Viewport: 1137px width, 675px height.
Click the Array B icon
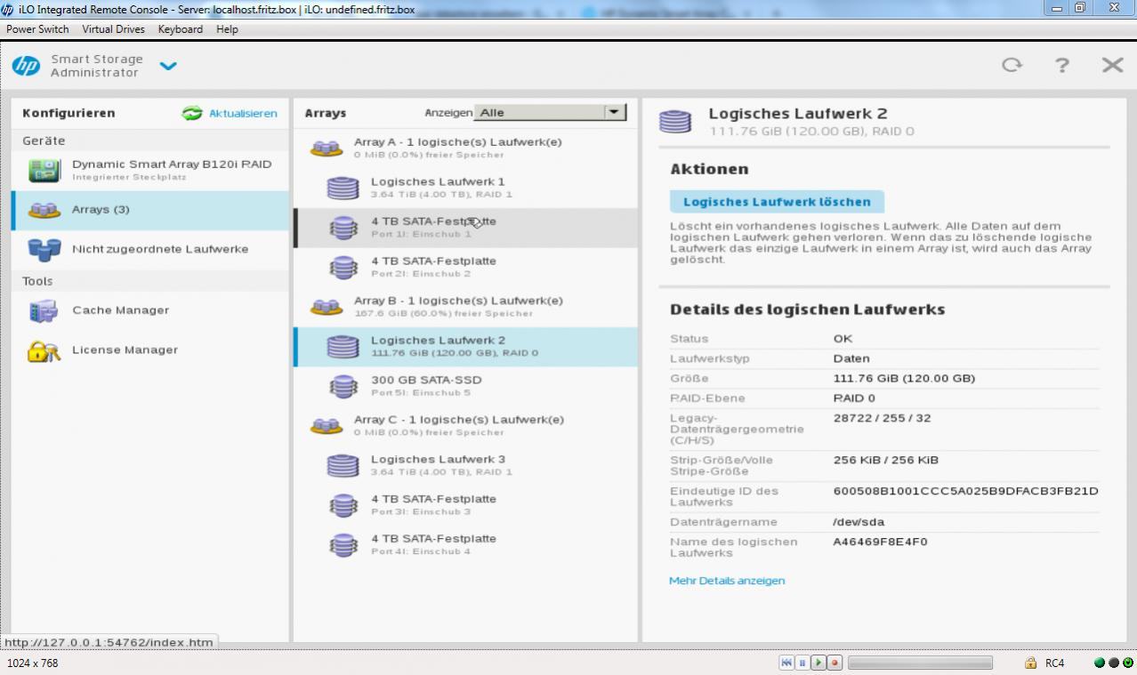pos(326,307)
